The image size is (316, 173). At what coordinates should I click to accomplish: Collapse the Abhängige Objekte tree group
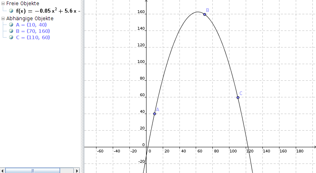point(3,18)
